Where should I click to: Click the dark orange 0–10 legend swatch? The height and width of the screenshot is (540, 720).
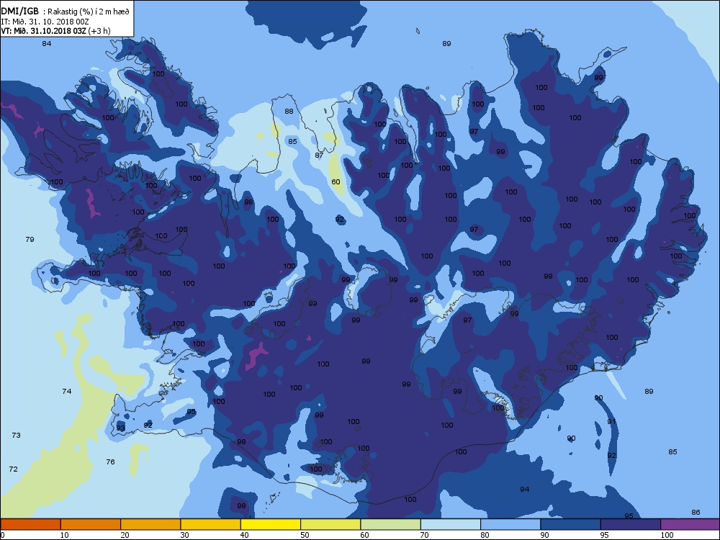pos(30,524)
